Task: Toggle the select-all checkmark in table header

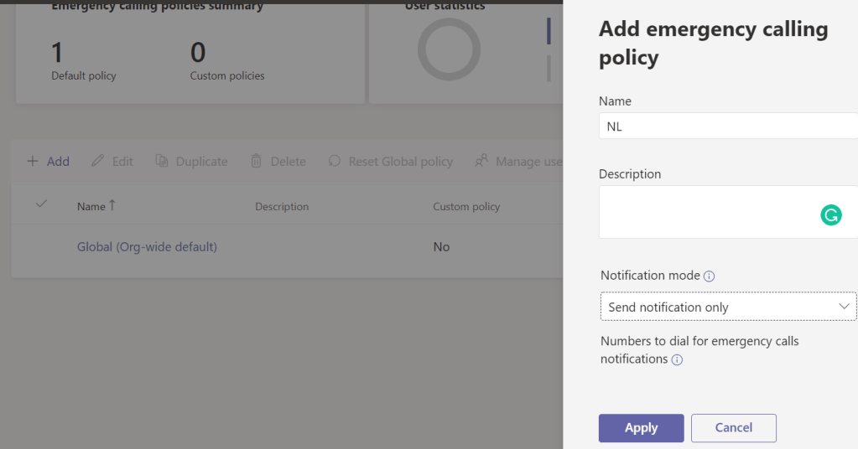Action: pyautogui.click(x=41, y=204)
